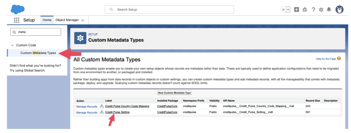
Task: Click the Trailhead guidance icon in header
Action: pos(305,9)
